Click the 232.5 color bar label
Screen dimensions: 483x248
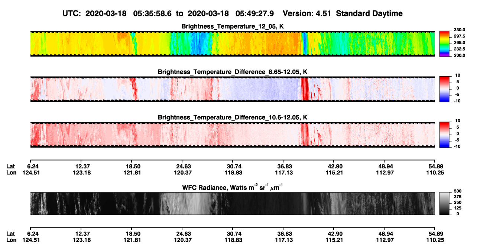pyautogui.click(x=459, y=49)
